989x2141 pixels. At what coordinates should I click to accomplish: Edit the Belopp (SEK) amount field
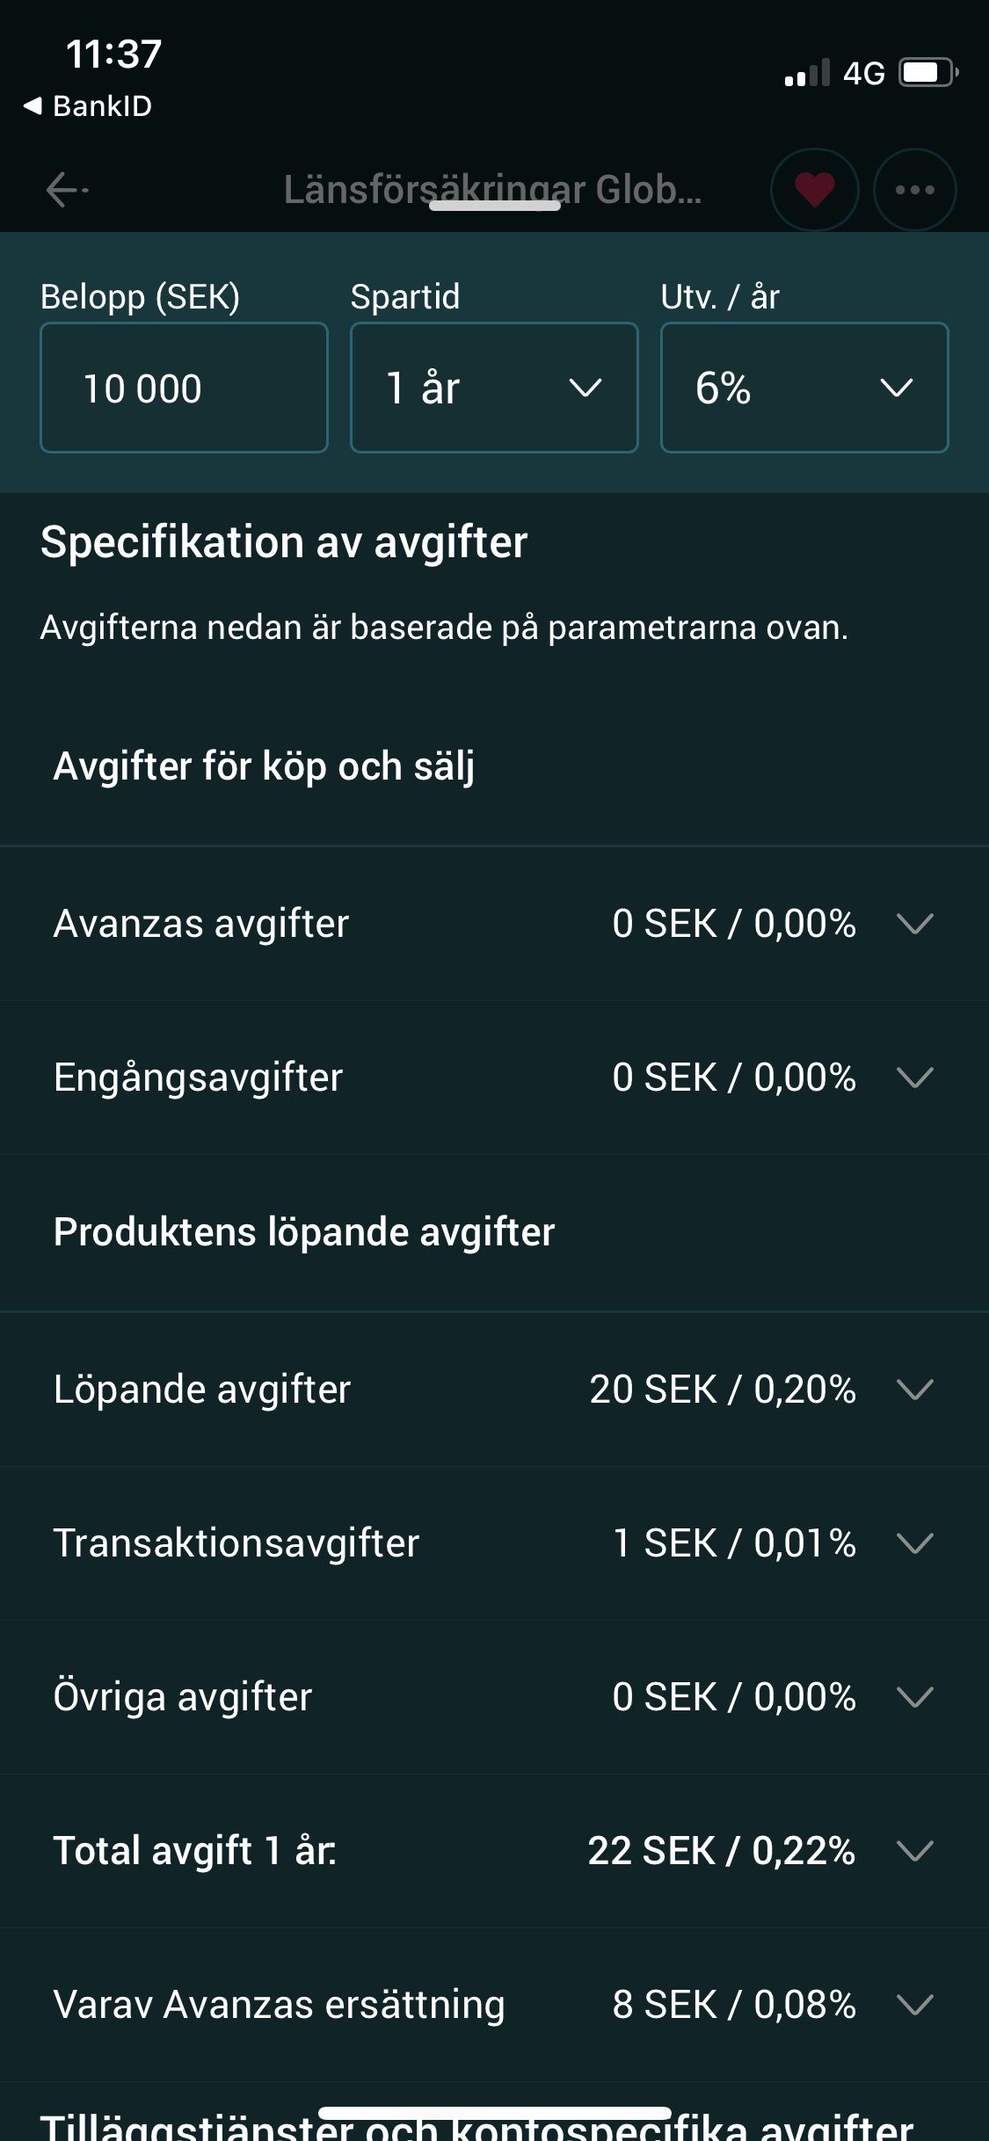coord(184,388)
